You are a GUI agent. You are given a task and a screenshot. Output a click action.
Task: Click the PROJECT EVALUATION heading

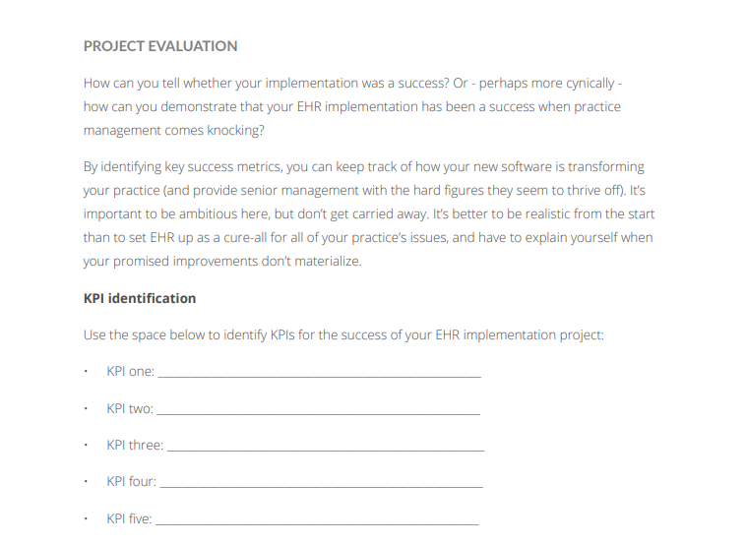[160, 46]
